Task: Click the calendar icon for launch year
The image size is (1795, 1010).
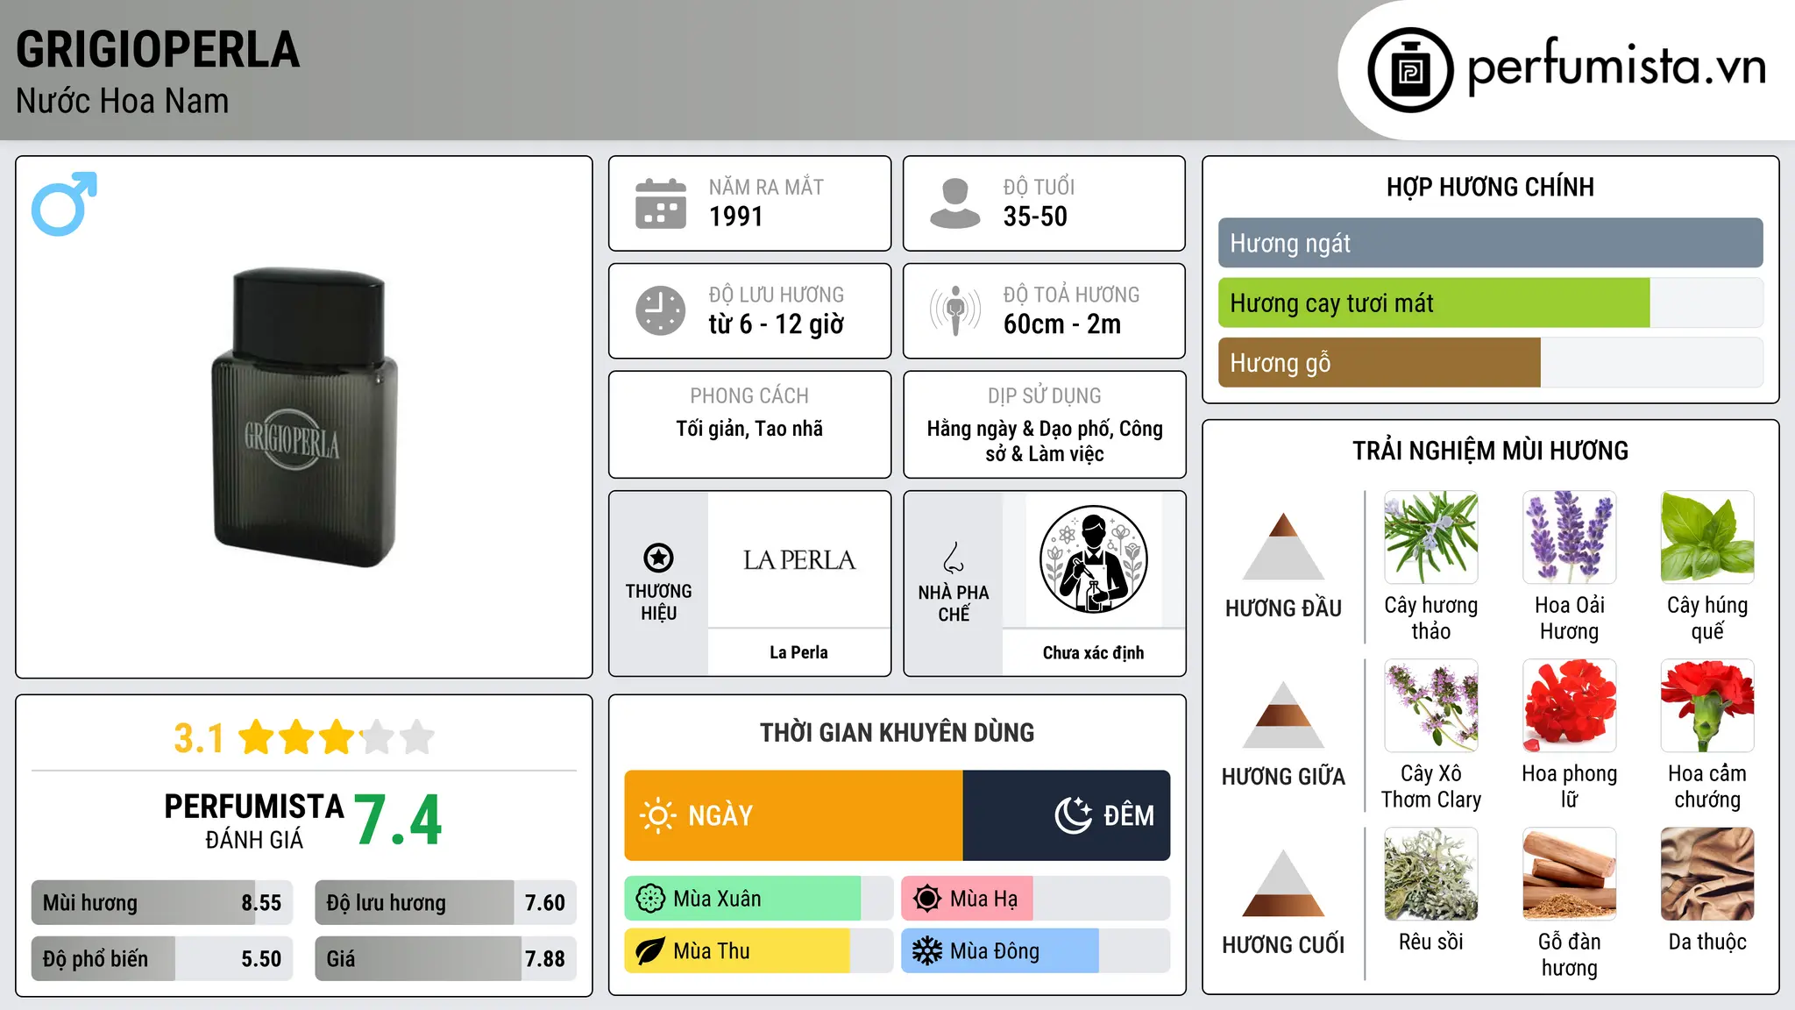Action: click(661, 203)
